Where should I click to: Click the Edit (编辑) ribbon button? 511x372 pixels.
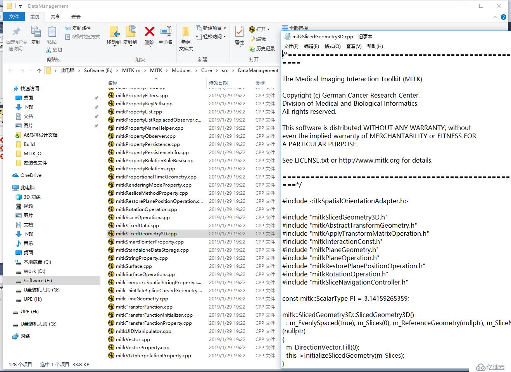(257, 39)
